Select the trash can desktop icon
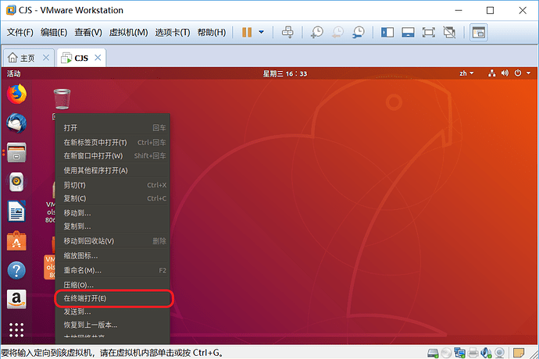The width and height of the screenshot is (539, 359). pos(62,99)
